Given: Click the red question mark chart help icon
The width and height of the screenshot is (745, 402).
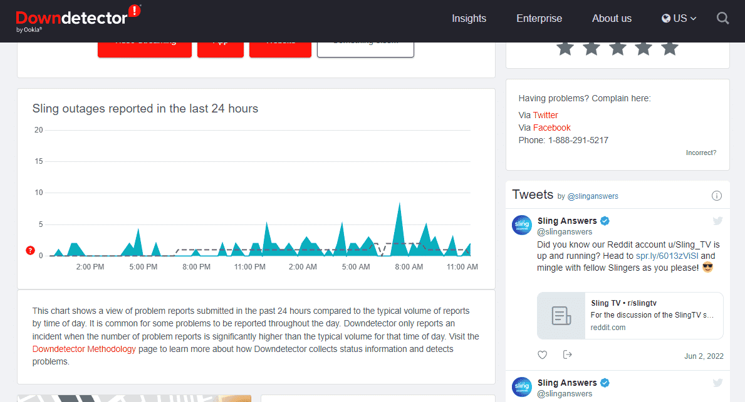Looking at the screenshot, I should [x=31, y=250].
